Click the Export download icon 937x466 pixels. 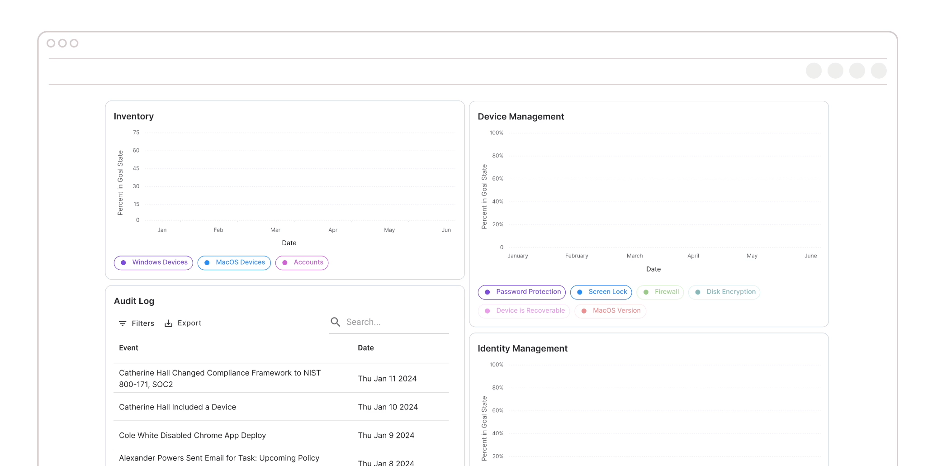pos(168,323)
